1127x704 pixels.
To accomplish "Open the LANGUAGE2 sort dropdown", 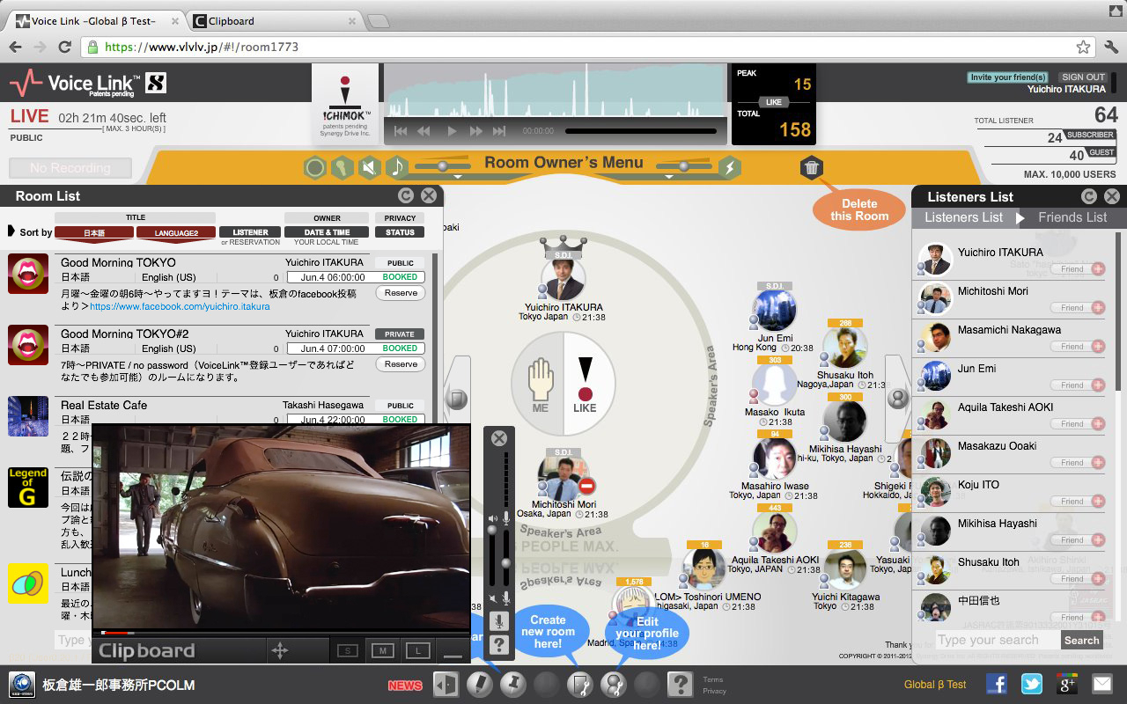I will (175, 232).
